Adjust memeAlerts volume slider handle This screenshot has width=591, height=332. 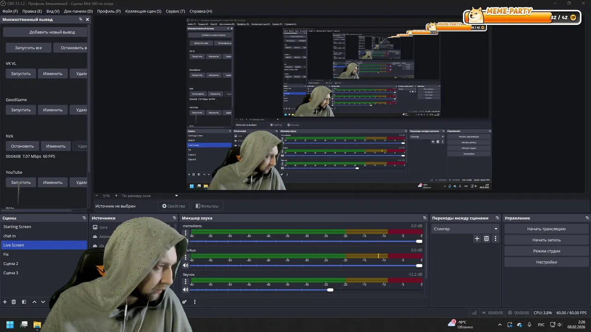(x=419, y=241)
